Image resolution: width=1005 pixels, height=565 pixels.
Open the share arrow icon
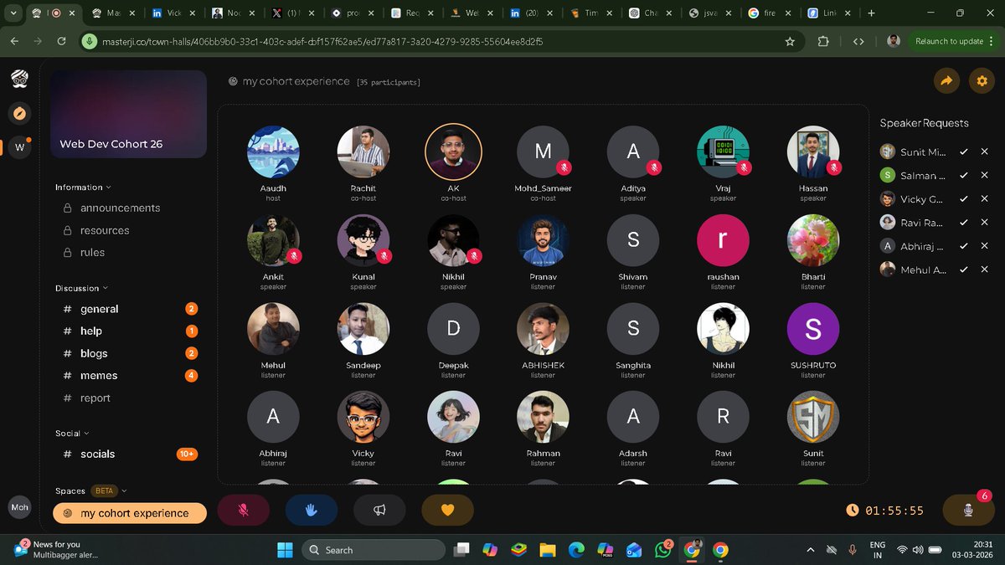coord(946,81)
